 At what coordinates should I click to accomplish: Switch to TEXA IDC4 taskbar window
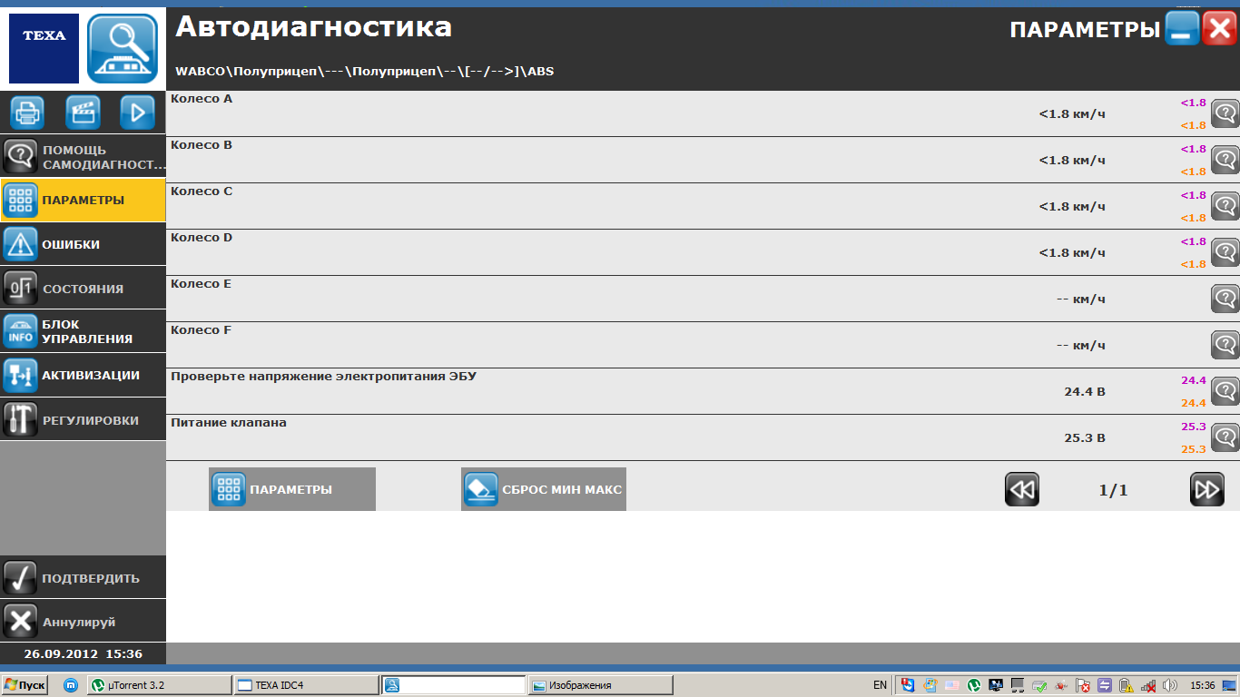(306, 685)
